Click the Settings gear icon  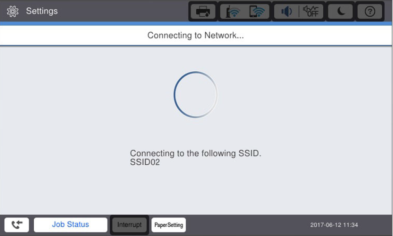click(13, 11)
